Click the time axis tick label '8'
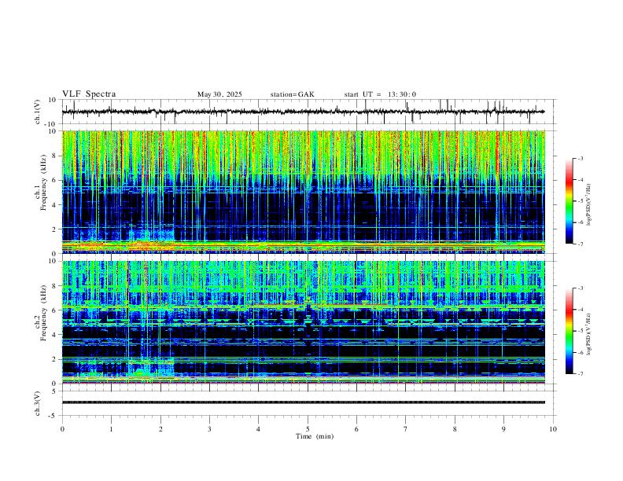623x481 pixels. [455, 429]
